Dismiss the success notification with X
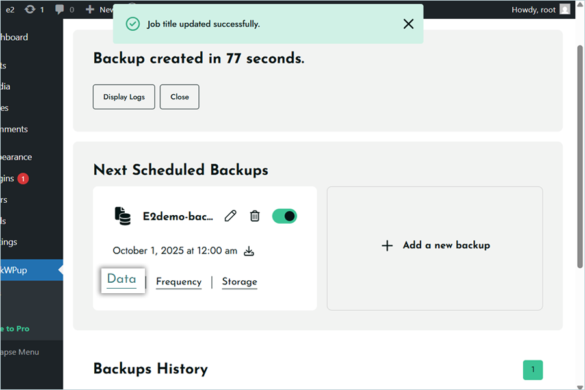The image size is (585, 390). 408,24
